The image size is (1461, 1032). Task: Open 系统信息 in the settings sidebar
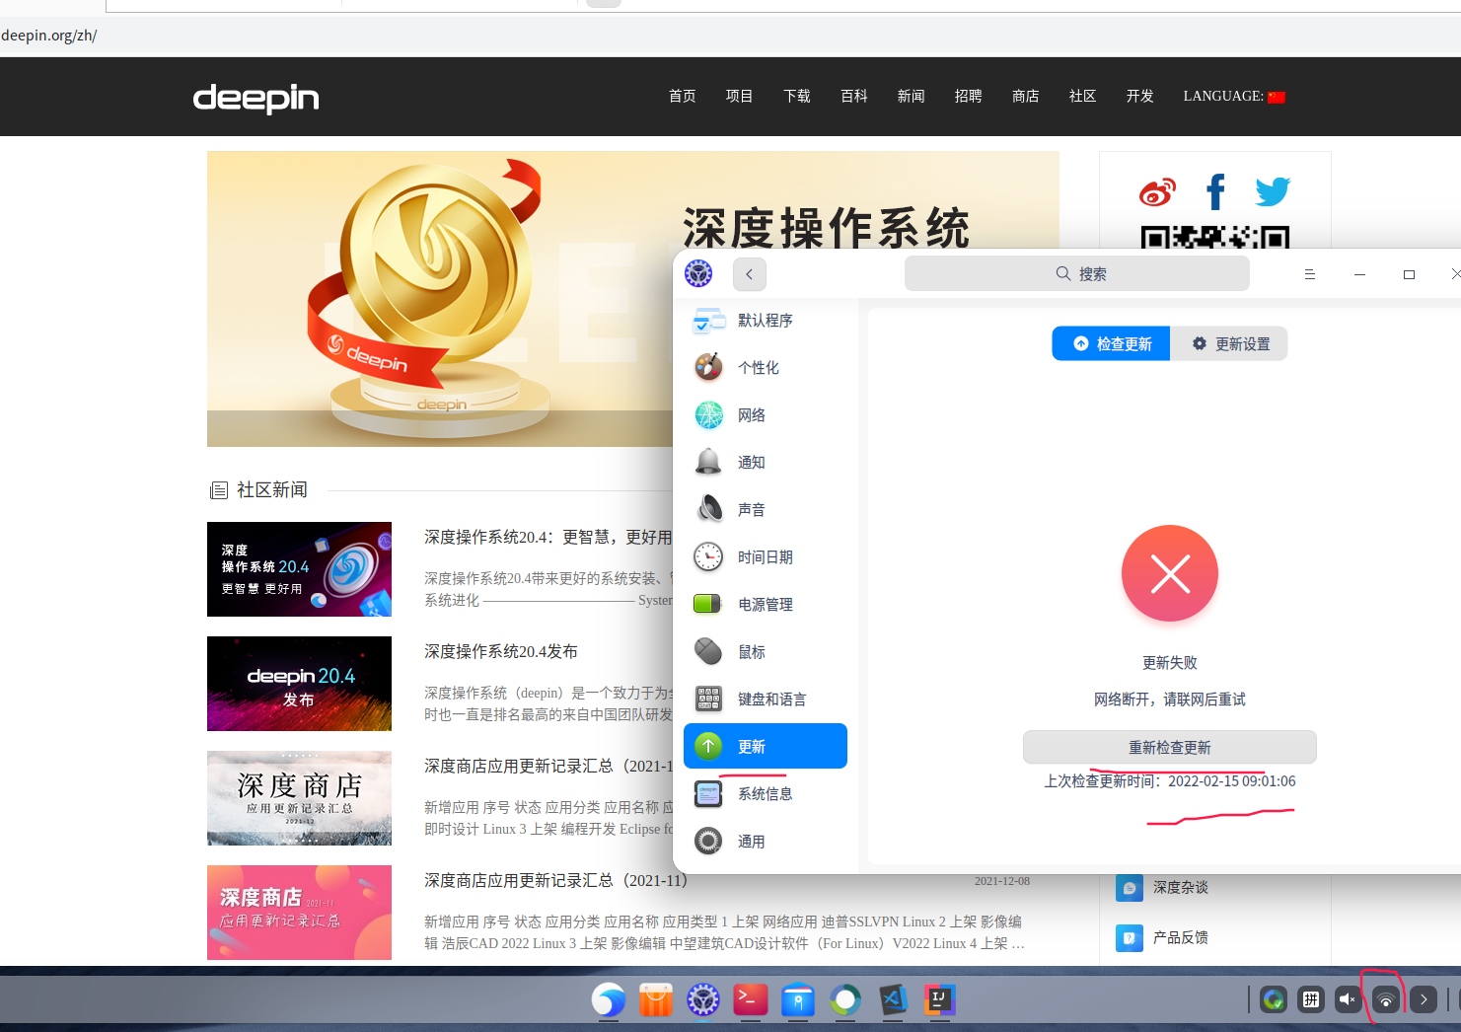(765, 793)
